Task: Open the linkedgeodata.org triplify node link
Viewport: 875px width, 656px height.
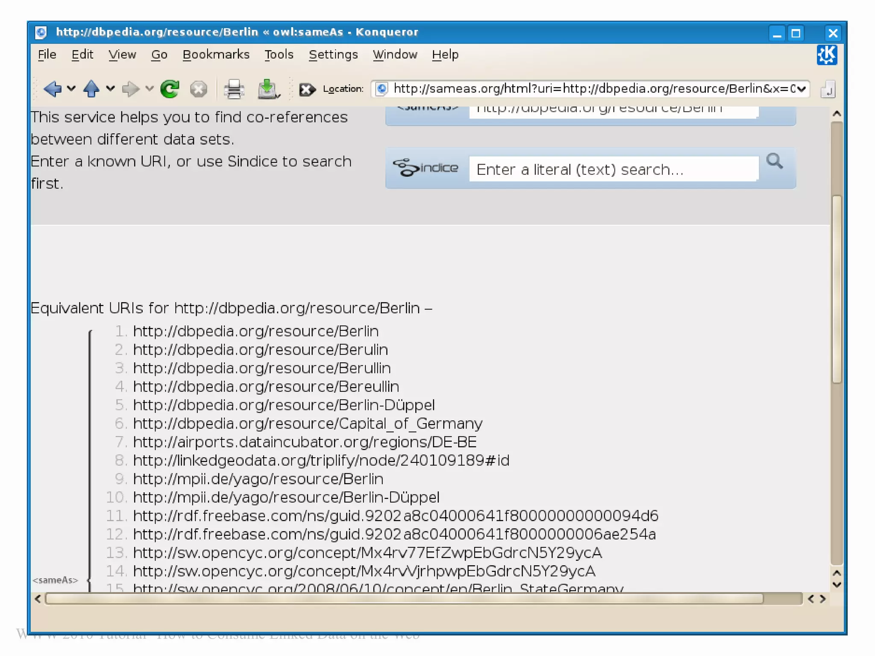Action: coord(321,460)
